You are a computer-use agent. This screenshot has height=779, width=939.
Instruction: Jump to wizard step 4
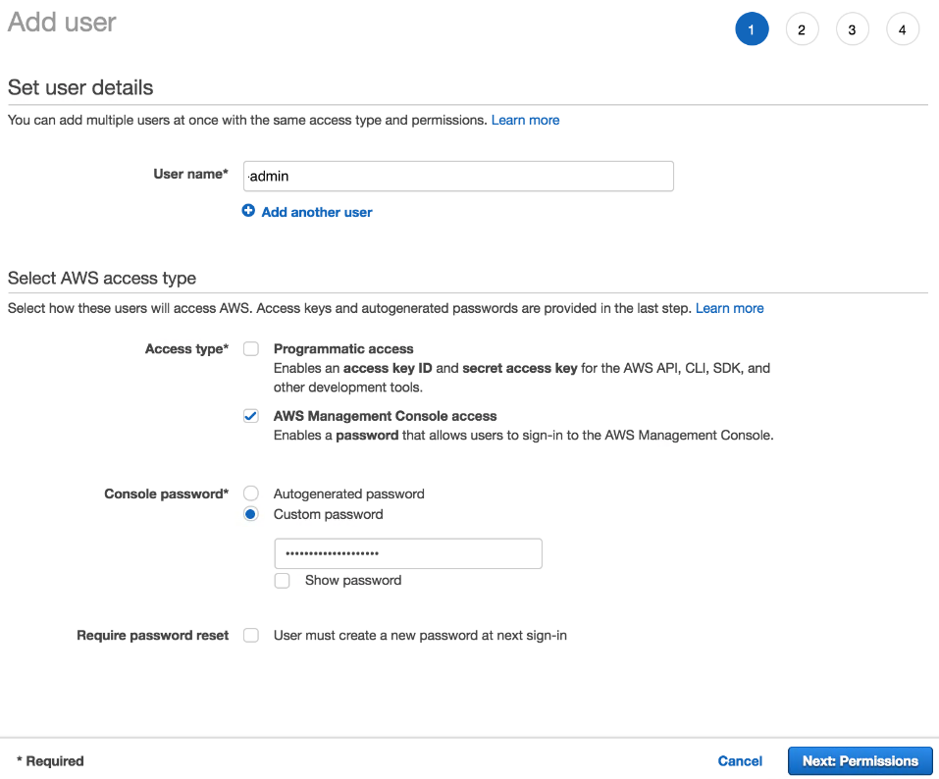click(903, 28)
